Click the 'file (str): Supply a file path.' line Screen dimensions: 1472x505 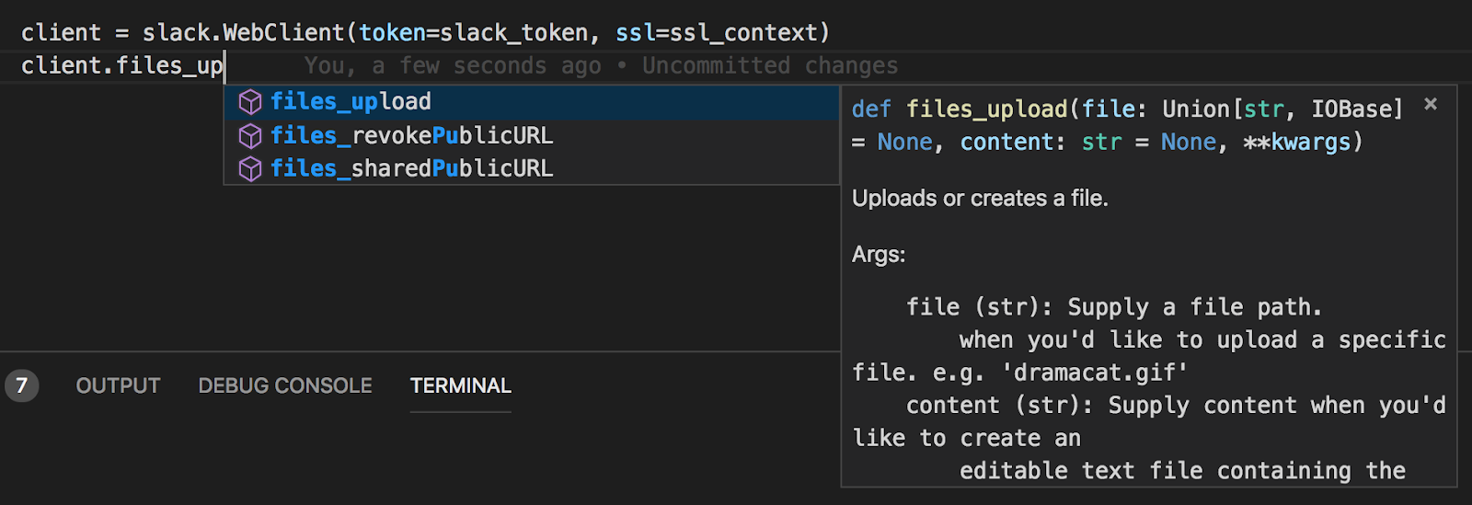[x=1113, y=307]
